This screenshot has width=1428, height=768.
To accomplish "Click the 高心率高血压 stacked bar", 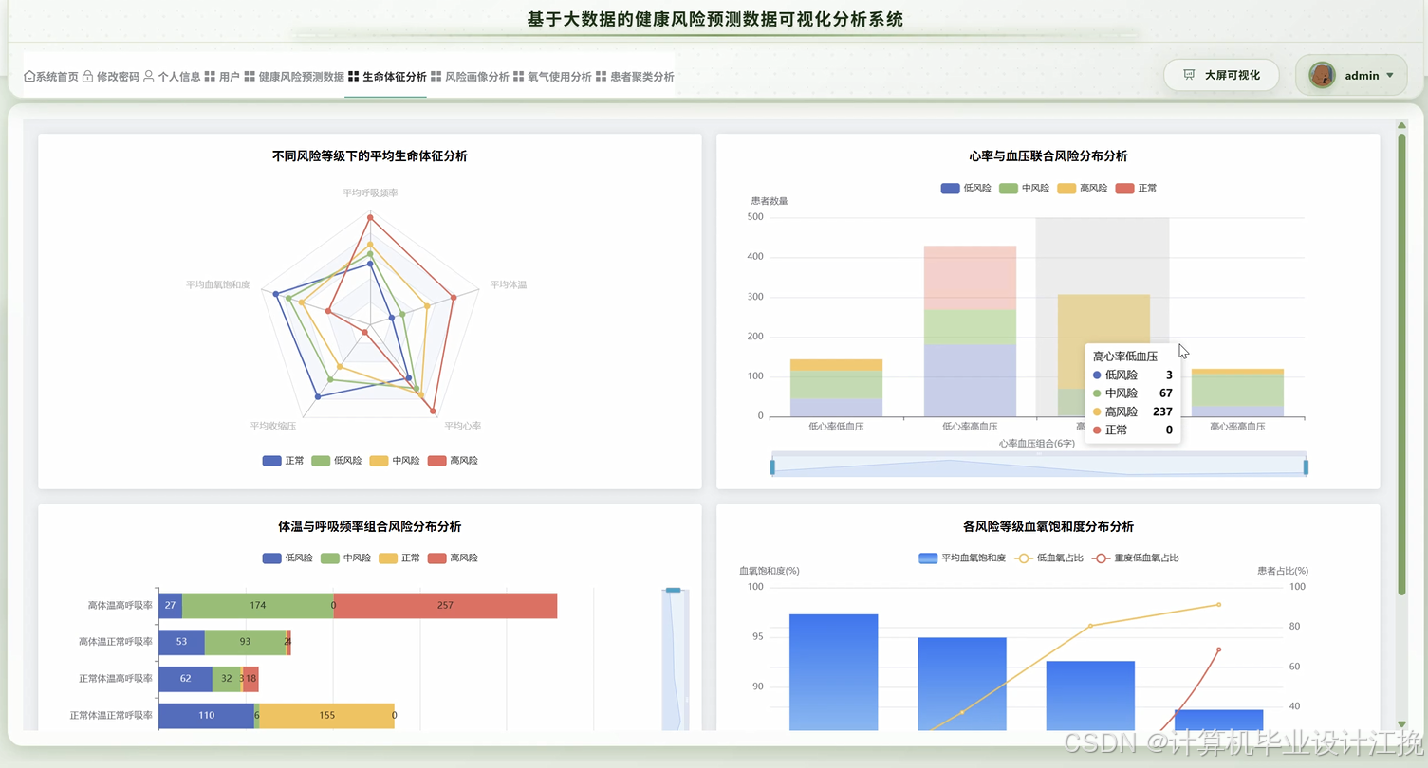I will (1236, 393).
